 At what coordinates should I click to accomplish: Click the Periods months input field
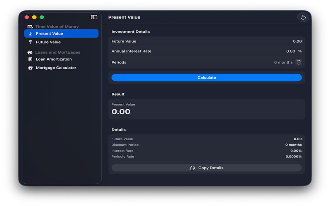tap(283, 63)
